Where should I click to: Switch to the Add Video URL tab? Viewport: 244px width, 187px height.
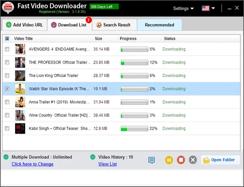[25, 25]
